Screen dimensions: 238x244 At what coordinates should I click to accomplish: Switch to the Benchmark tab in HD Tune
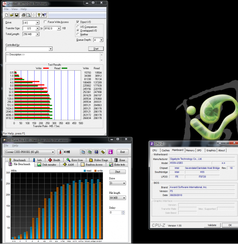17,160
